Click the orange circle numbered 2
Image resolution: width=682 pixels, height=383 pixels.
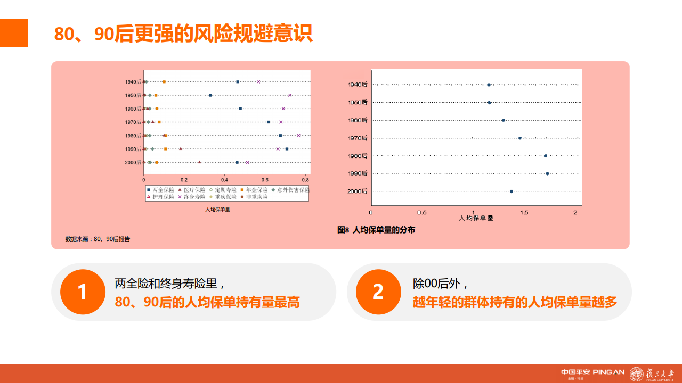pyautogui.click(x=378, y=292)
